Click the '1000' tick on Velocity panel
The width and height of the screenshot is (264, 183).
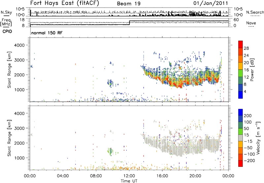click(19, 158)
